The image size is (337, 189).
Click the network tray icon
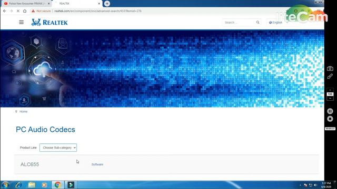(311, 185)
